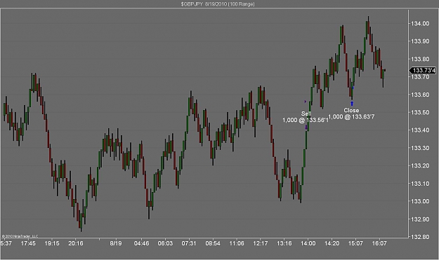Viewport: 439px width, 260px height.
Task: Click the 11:06 time axis label
Action: pos(237,243)
